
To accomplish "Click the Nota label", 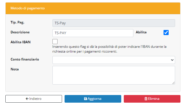I will click(15, 69).
